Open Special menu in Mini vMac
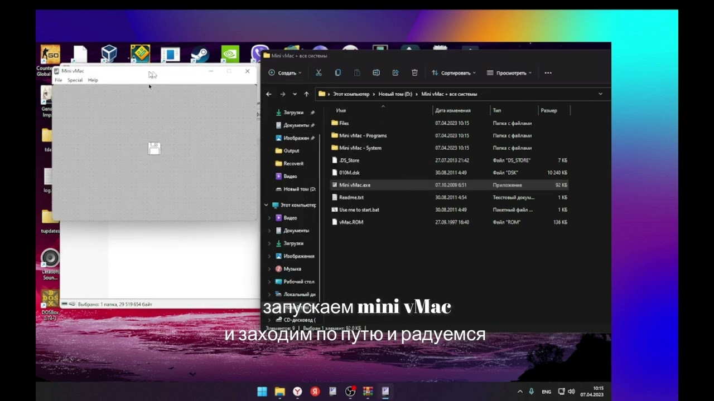 (x=75, y=80)
